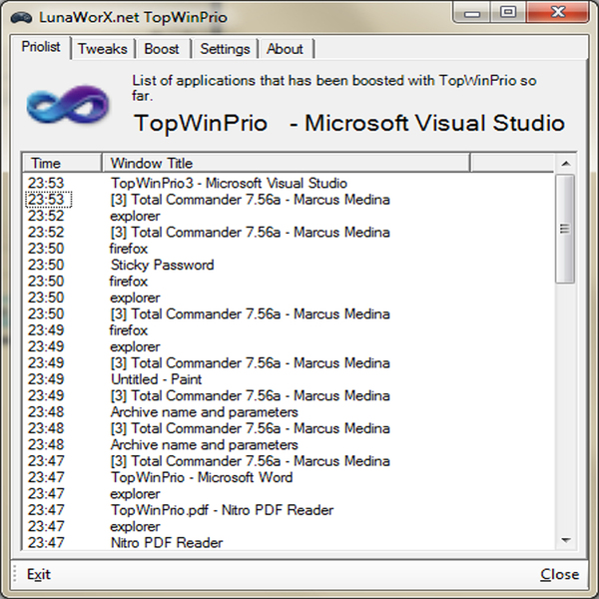
Task: Maximize the TopWinPrio window
Action: (x=508, y=13)
